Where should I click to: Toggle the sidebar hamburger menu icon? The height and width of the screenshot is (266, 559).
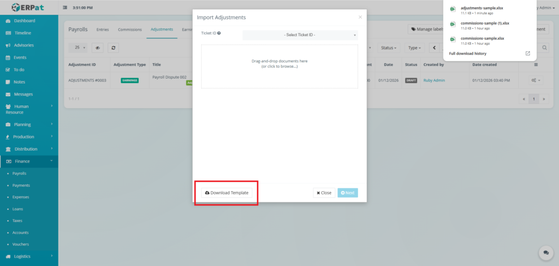click(65, 8)
